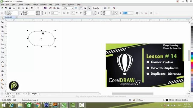
Task: Save the document using the floppy icon
Action: [10, 8]
